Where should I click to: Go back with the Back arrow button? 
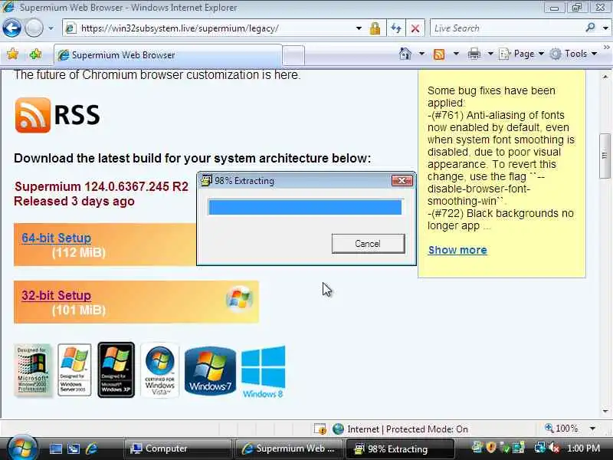point(11,28)
